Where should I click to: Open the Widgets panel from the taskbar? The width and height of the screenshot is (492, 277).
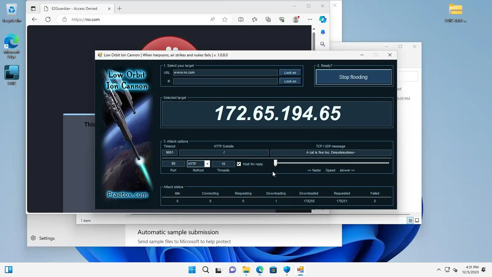pos(9,270)
